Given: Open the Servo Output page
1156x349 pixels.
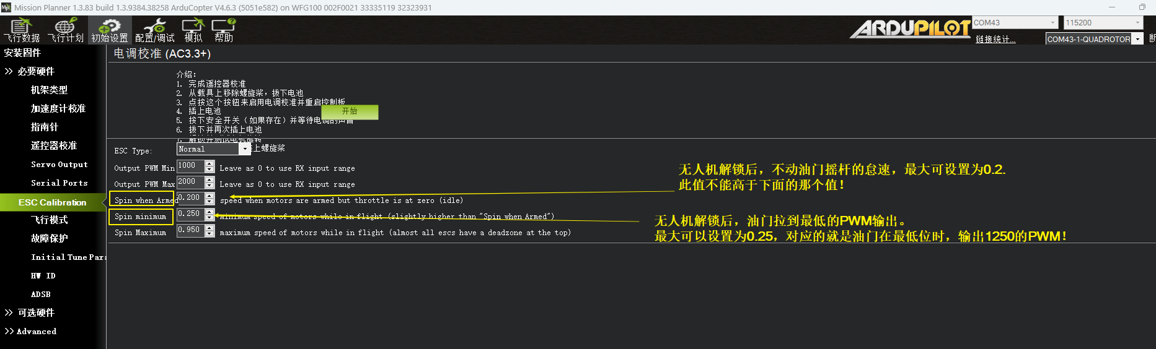Looking at the screenshot, I should click(x=60, y=165).
